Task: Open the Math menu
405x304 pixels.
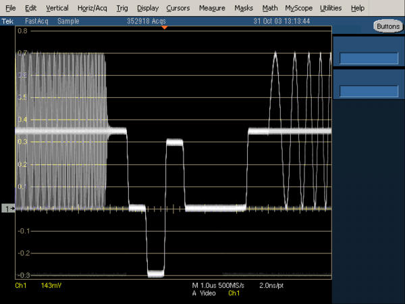Action: pyautogui.click(x=269, y=8)
